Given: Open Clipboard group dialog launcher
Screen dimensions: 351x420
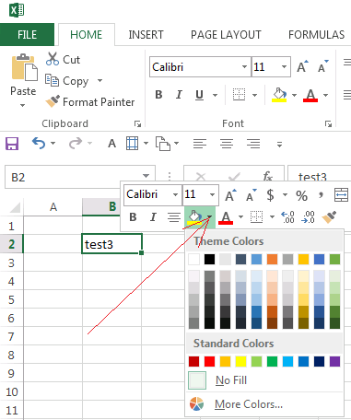Looking at the screenshot, I should click(137, 123).
